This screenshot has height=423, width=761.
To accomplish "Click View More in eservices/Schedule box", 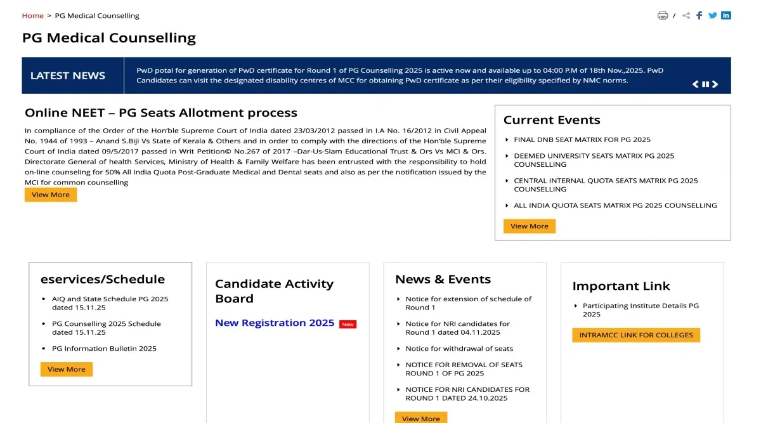I will pos(66,369).
